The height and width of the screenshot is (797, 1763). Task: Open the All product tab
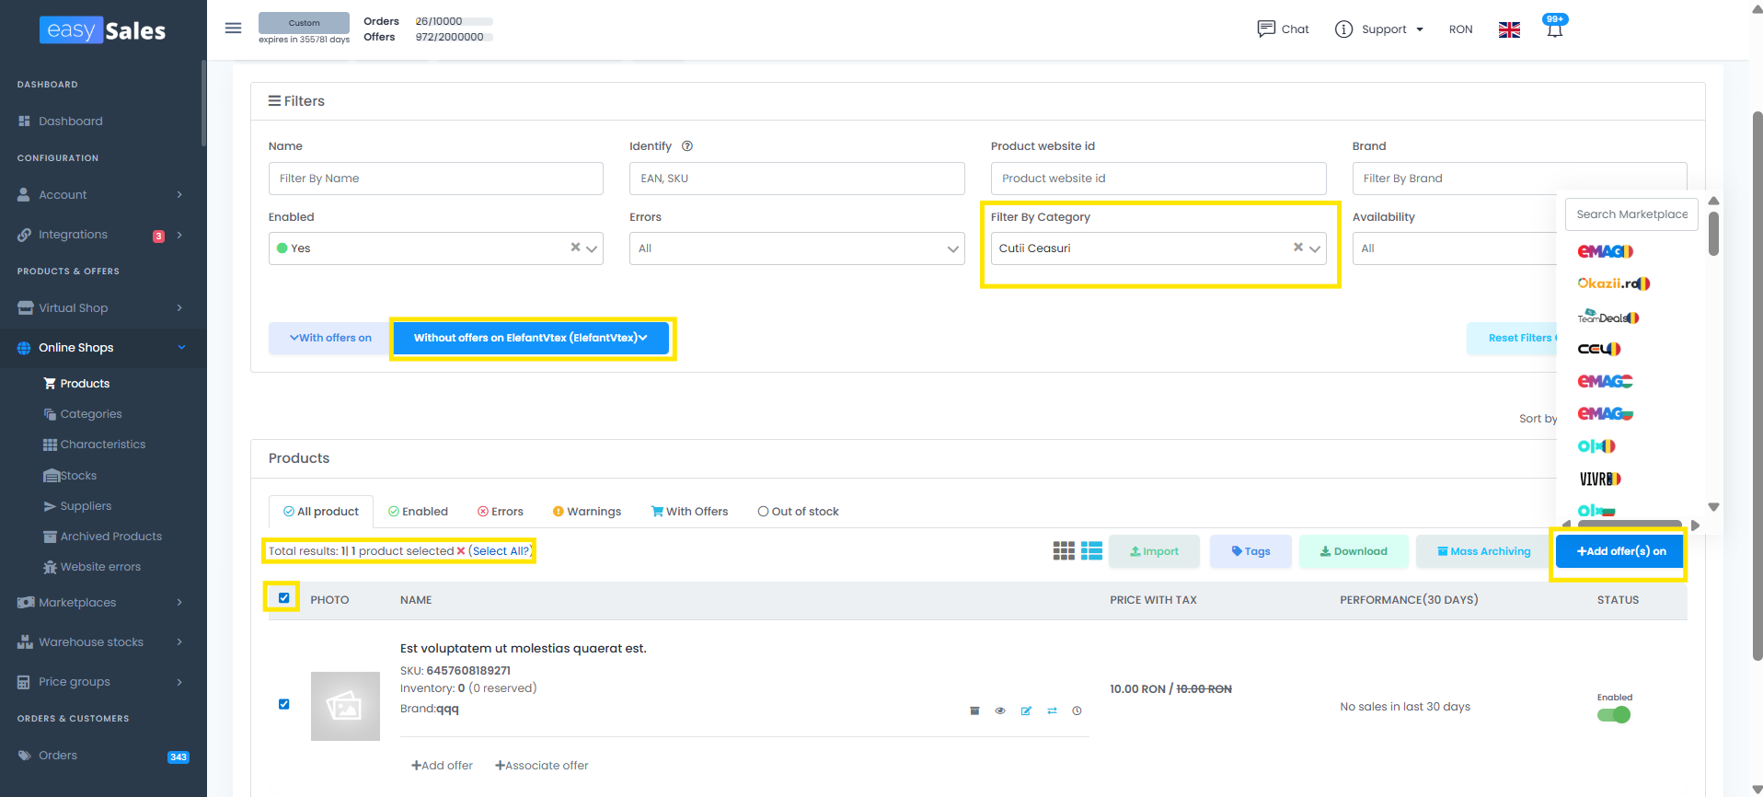(321, 512)
